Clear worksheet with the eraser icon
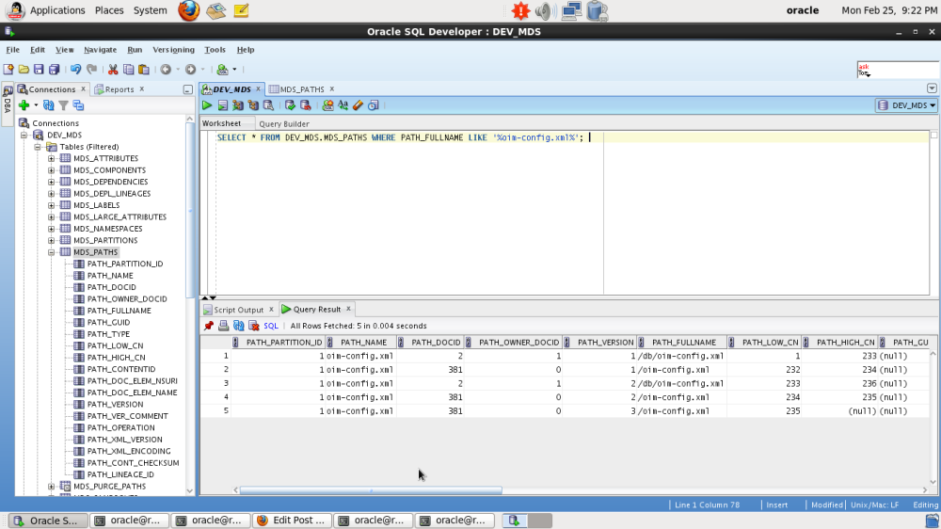 [359, 105]
